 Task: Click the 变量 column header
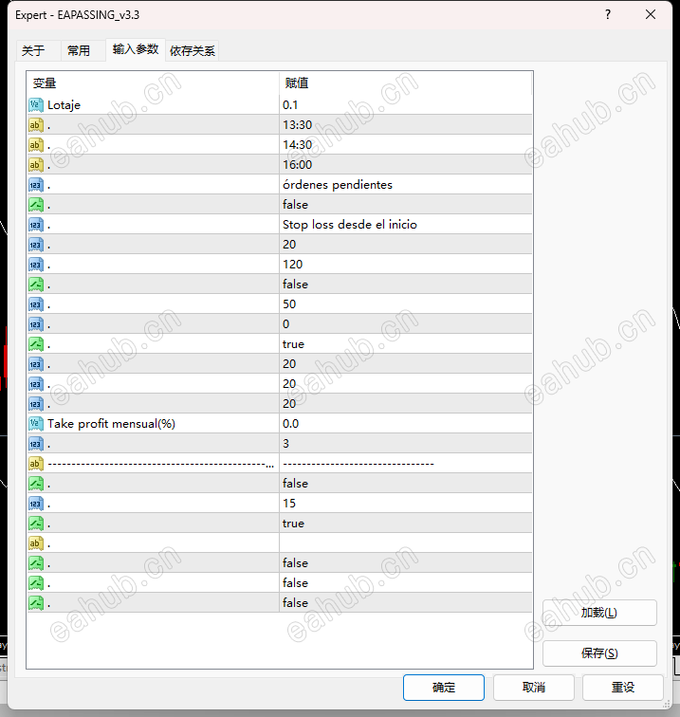(x=45, y=83)
